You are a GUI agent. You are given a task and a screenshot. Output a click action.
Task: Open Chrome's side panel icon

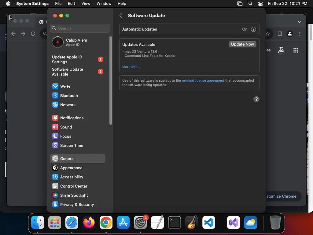click(280, 34)
